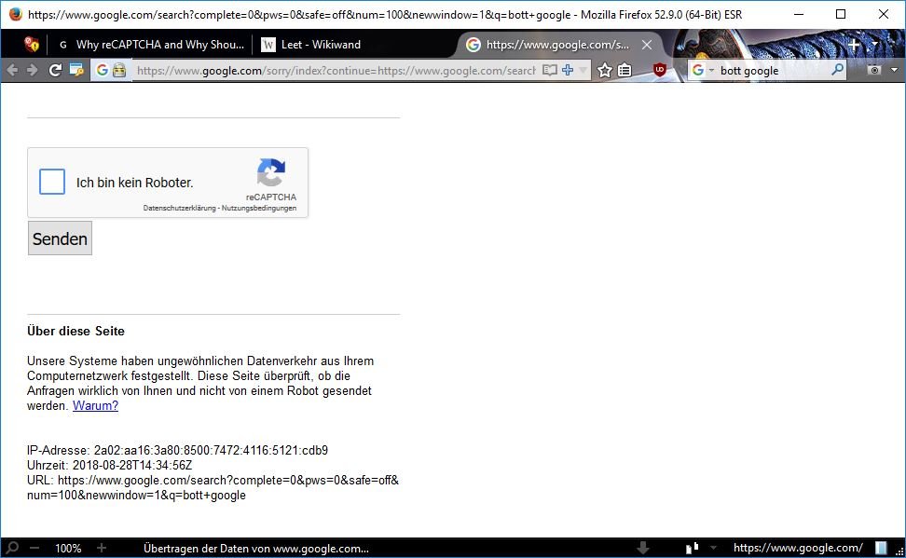Open the uBlock Origin shield icon

pos(660,71)
